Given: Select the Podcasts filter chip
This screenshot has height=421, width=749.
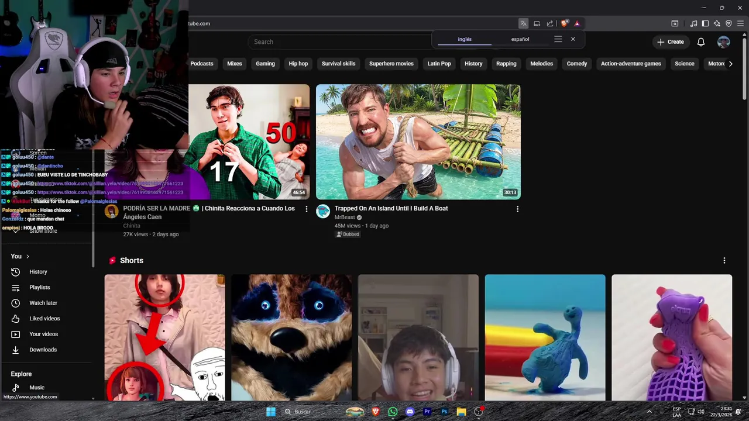Looking at the screenshot, I should coord(201,64).
